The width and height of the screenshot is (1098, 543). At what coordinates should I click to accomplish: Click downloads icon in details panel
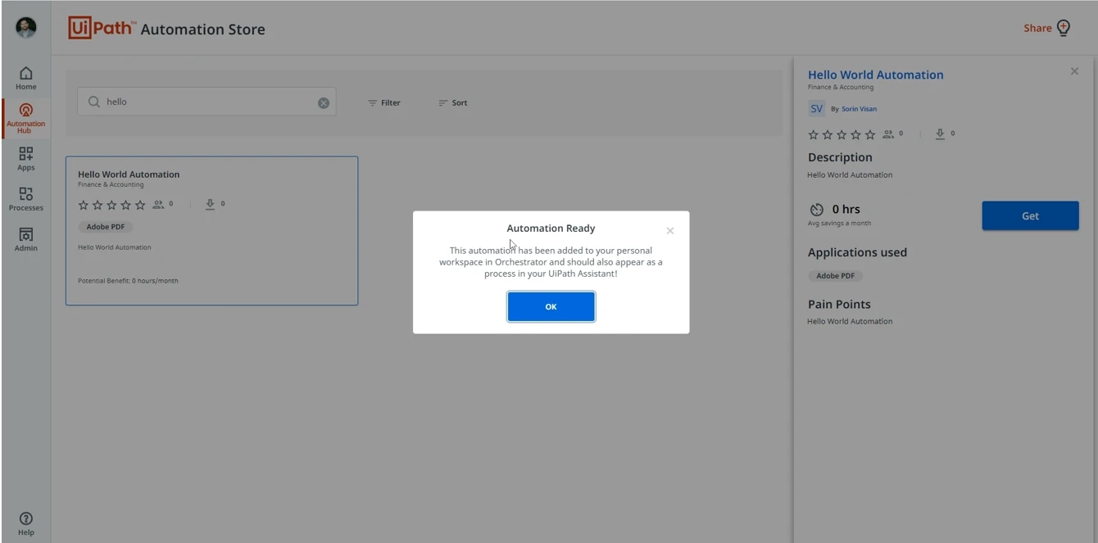click(x=940, y=133)
